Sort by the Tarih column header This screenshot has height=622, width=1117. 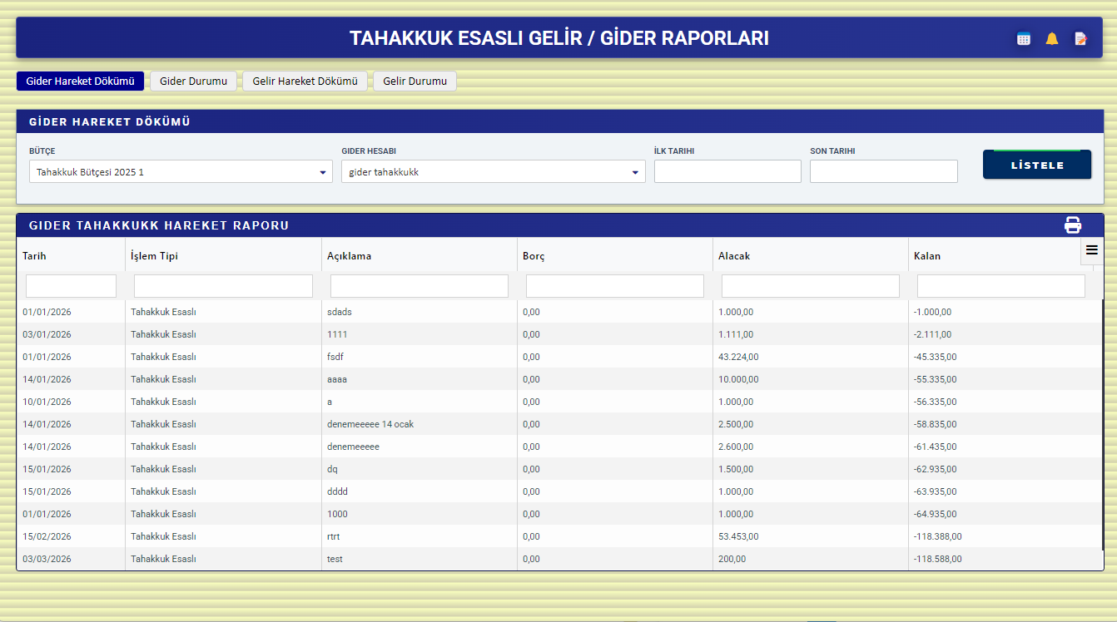[x=34, y=255]
